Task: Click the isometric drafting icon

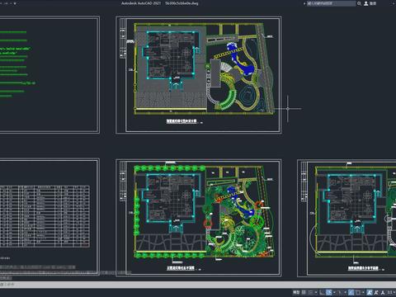Action: tap(340, 292)
